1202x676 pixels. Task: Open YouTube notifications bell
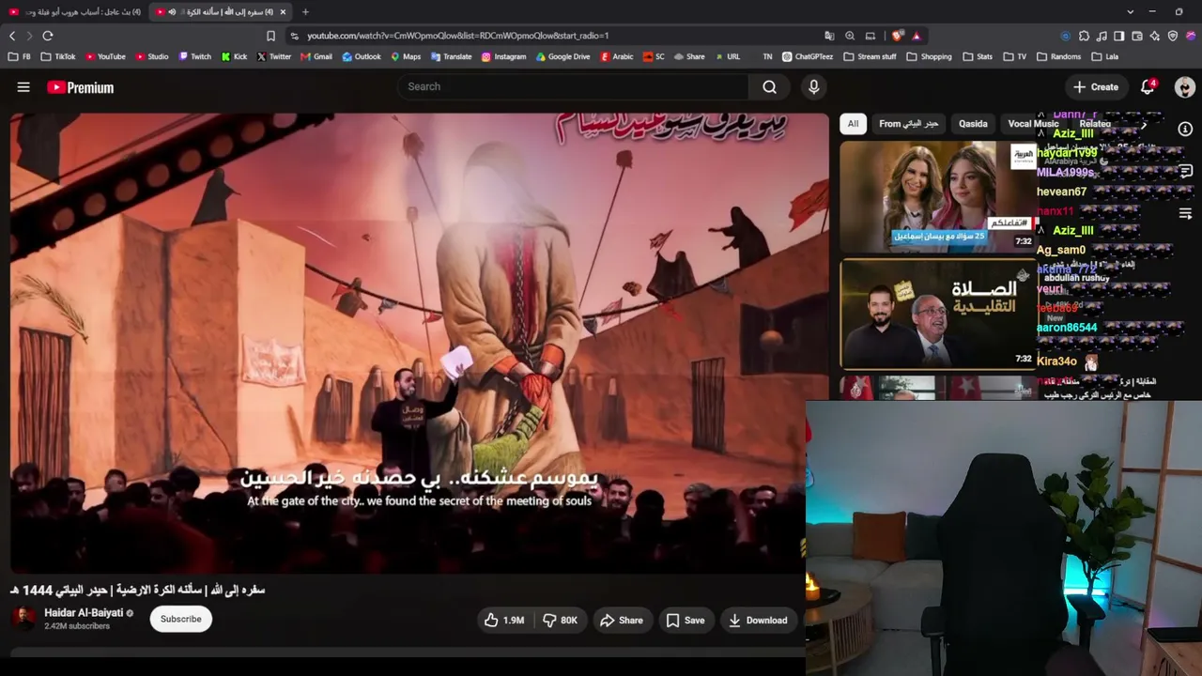[x=1148, y=86]
